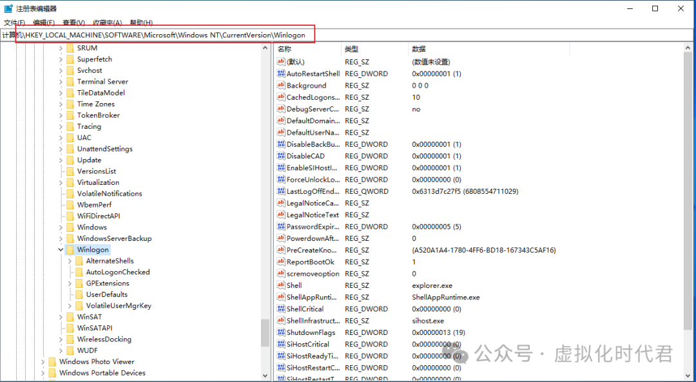Select the Background string value icon
The height and width of the screenshot is (382, 696).
click(x=280, y=85)
